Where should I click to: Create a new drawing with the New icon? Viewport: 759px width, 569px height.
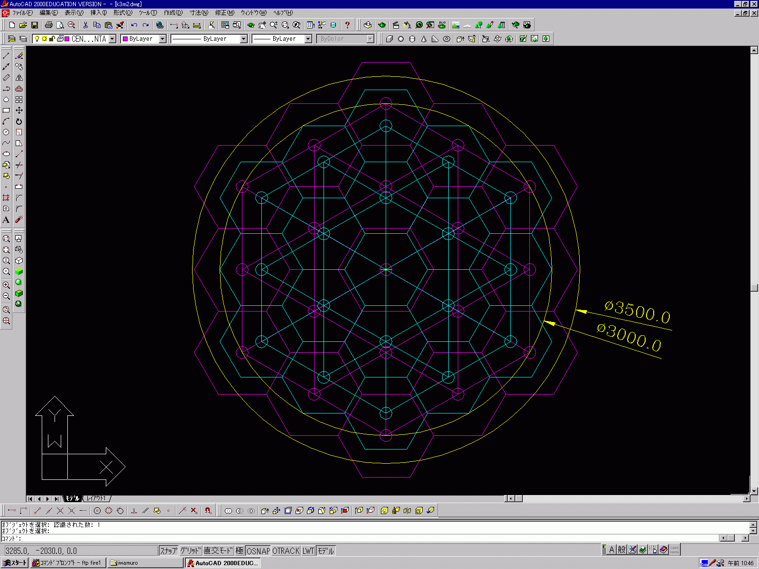(12, 25)
